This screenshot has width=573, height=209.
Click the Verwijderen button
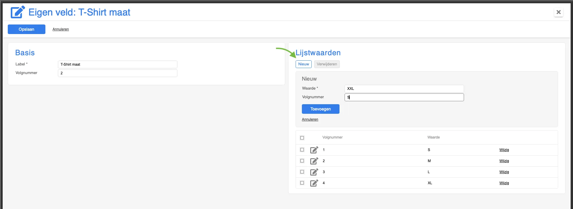pos(327,64)
